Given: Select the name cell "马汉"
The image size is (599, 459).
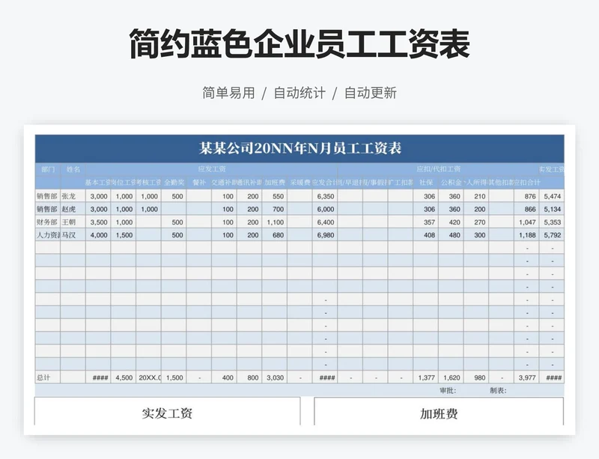Looking at the screenshot, I should coord(73,235).
